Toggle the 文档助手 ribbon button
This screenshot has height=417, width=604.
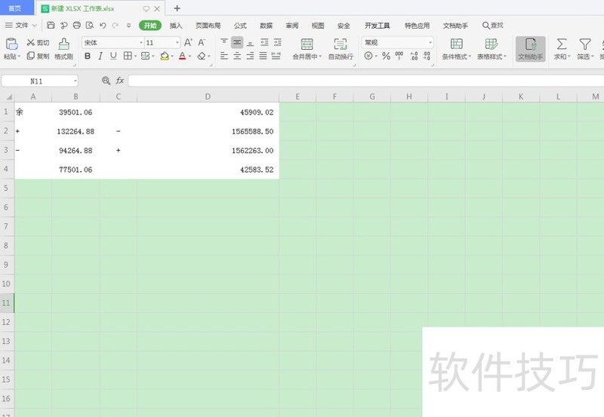pyautogui.click(x=531, y=49)
